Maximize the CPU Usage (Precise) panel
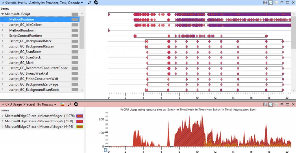 (x=288, y=104)
